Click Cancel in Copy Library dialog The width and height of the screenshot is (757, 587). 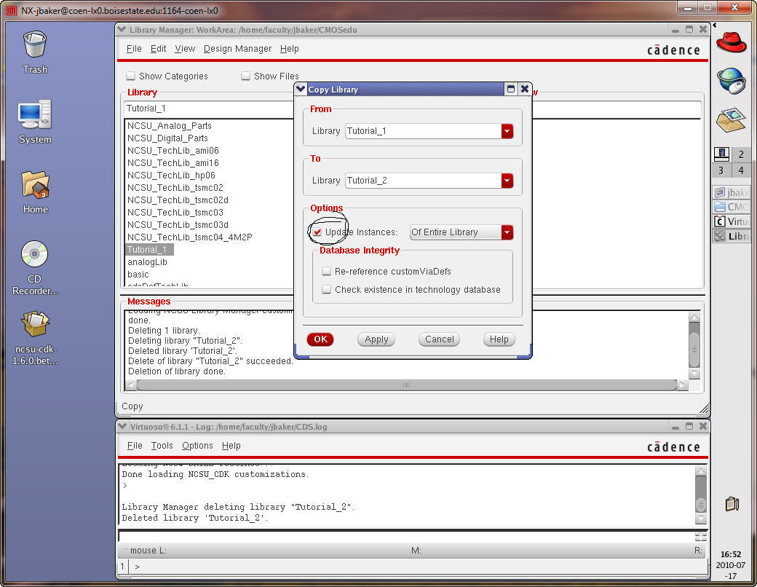coord(439,339)
